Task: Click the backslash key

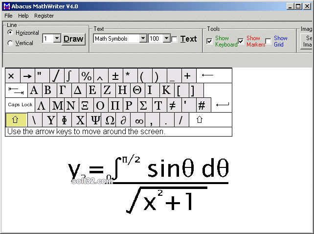Action: tap(35, 120)
